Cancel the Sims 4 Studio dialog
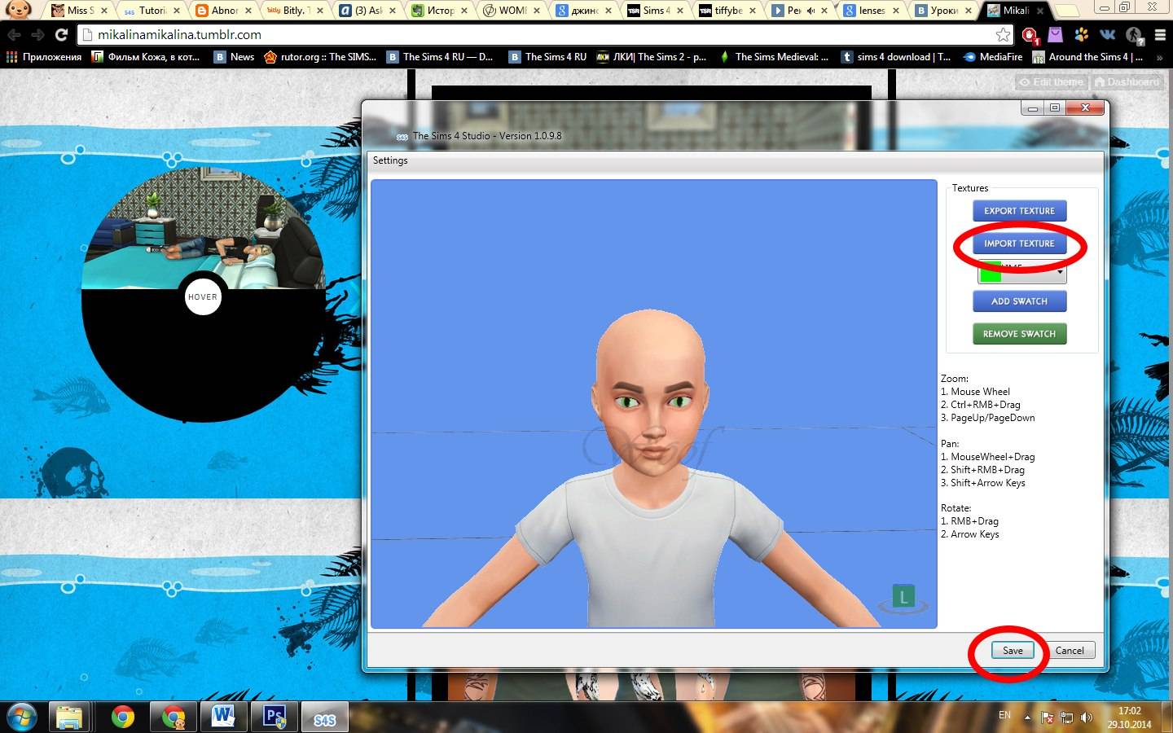Image resolution: width=1173 pixels, height=733 pixels. [x=1070, y=651]
